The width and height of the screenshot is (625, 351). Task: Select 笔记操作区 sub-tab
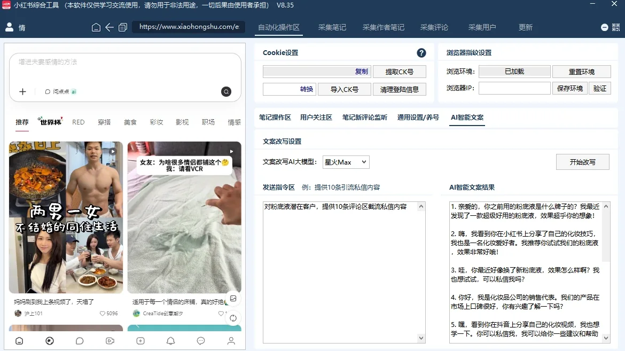pyautogui.click(x=275, y=117)
